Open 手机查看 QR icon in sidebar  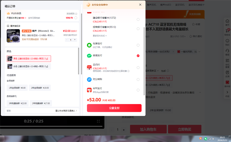tap(227, 63)
